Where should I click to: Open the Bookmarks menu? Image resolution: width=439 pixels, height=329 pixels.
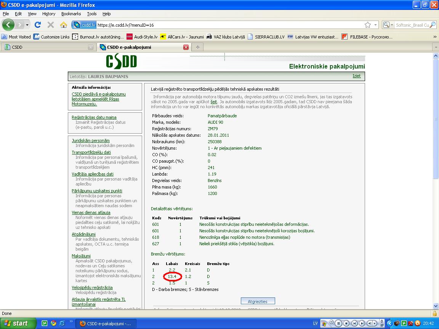(71, 14)
